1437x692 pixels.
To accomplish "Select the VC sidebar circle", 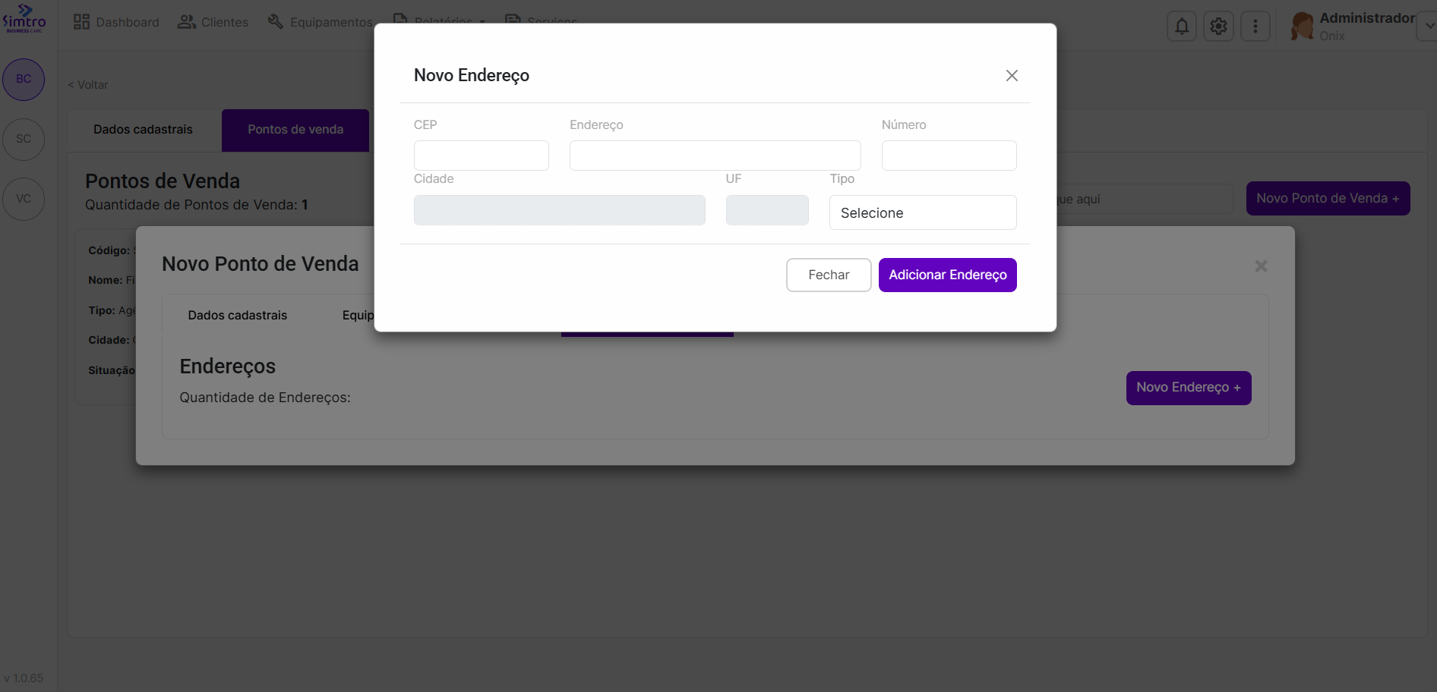I will [x=24, y=199].
